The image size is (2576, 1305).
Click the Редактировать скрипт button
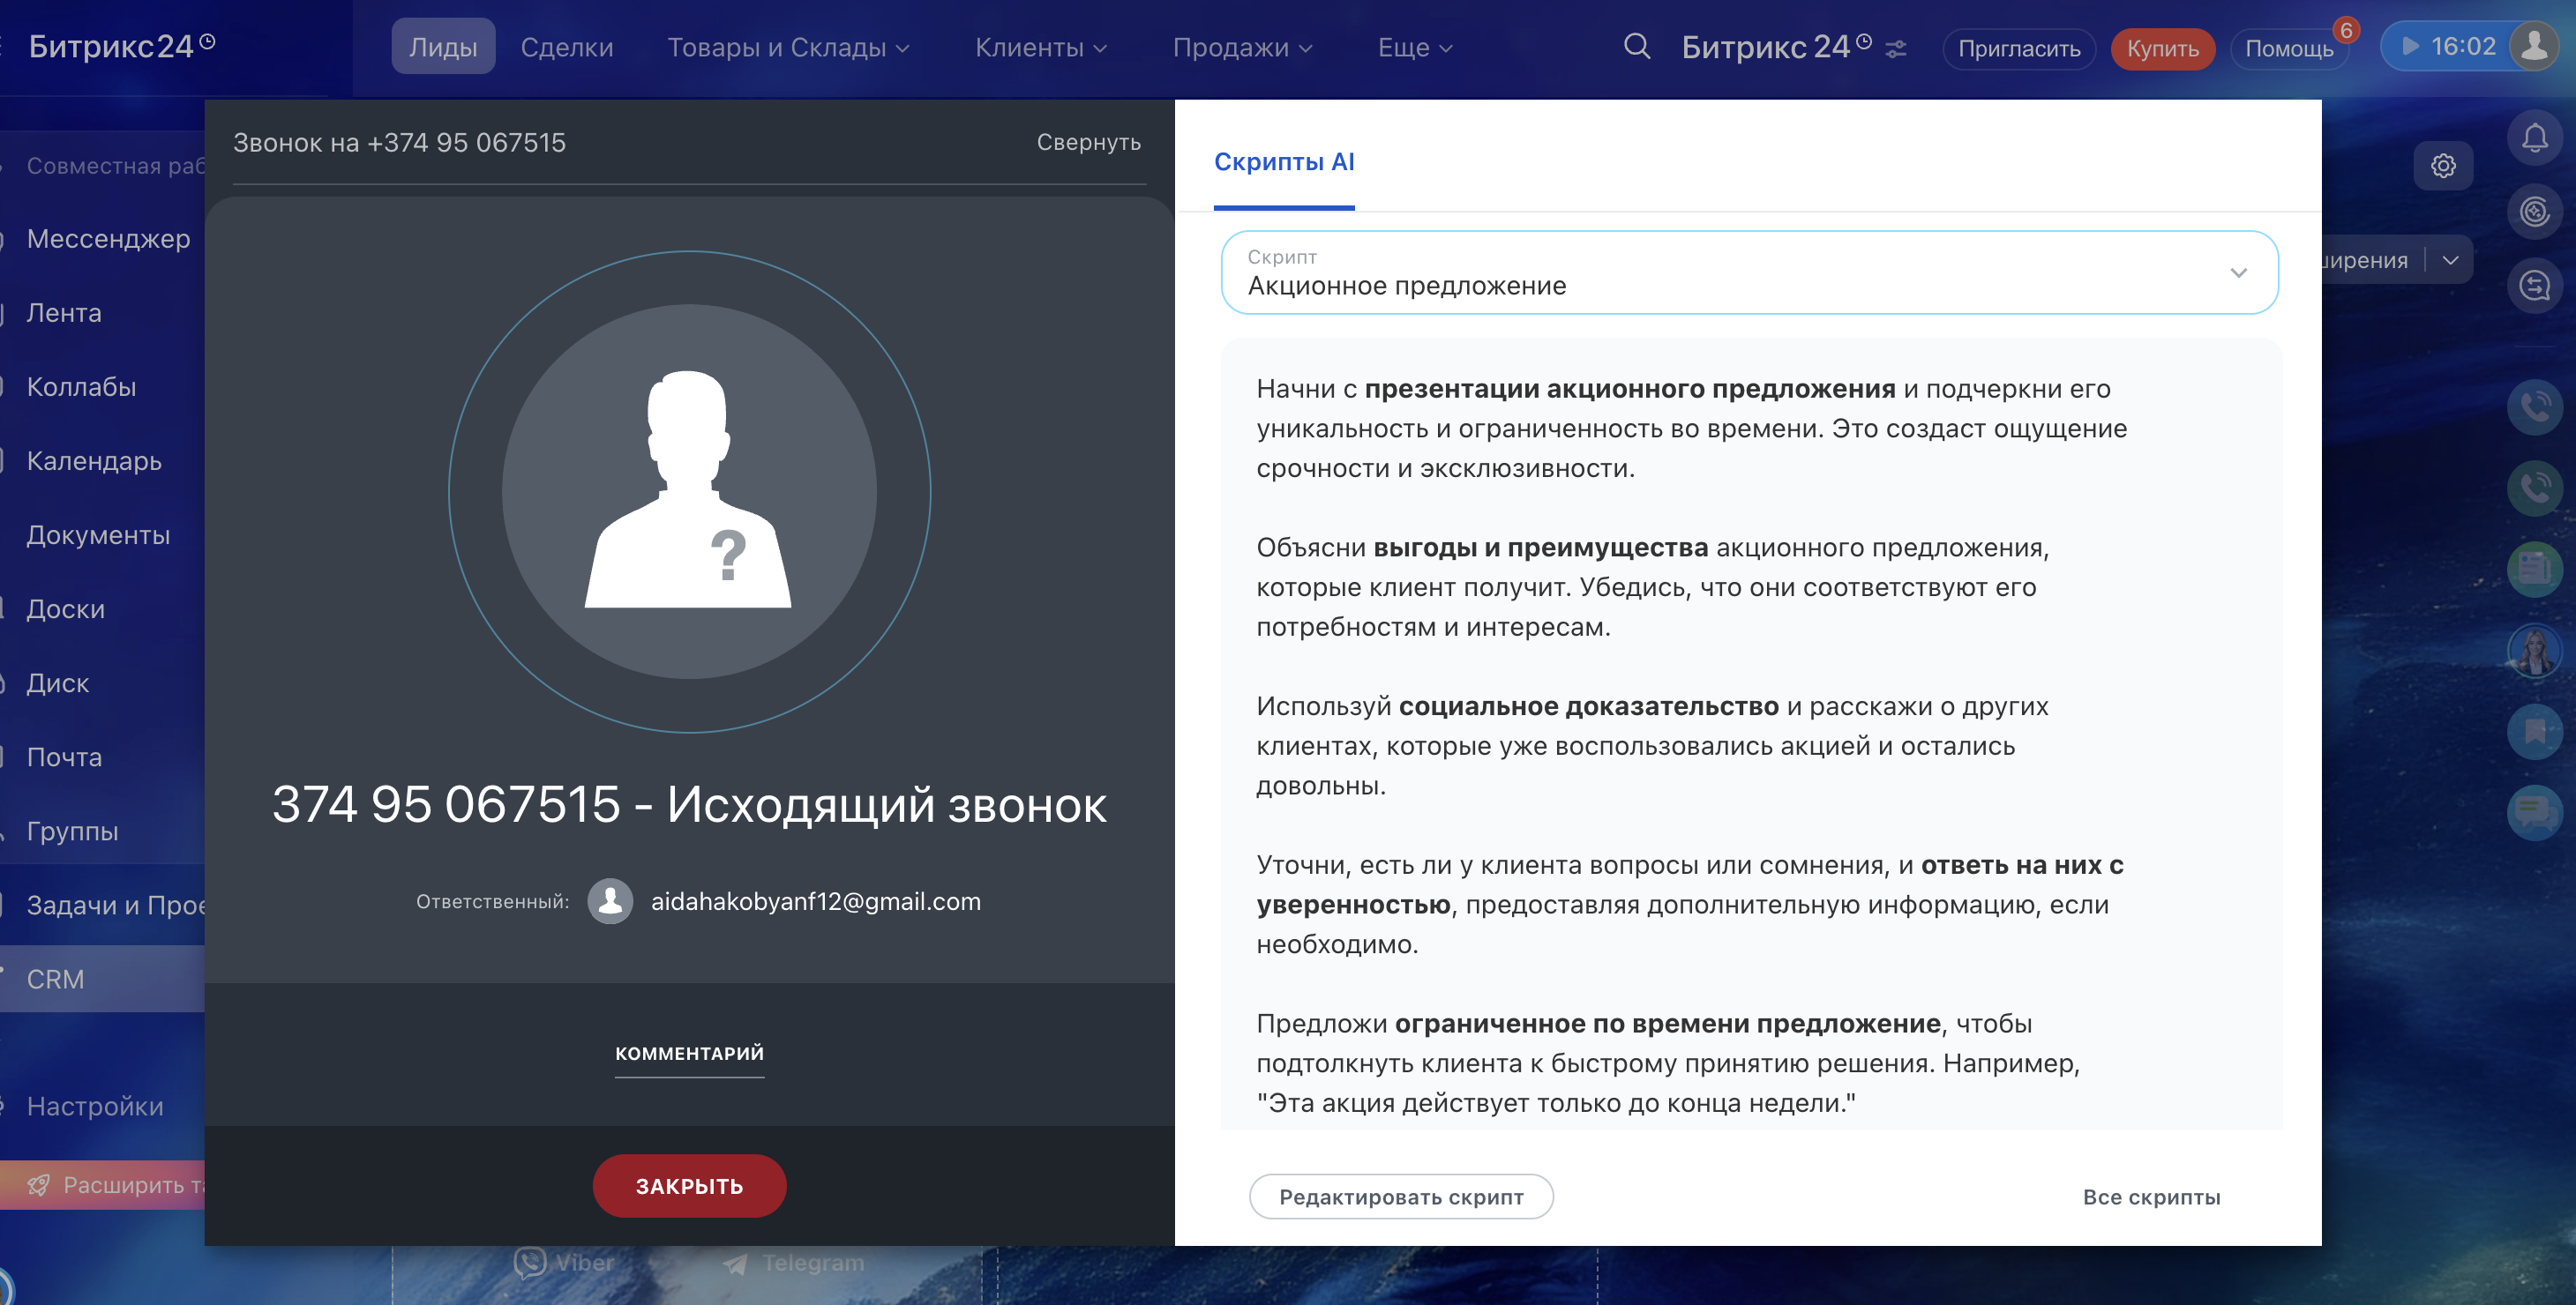pyautogui.click(x=1400, y=1196)
